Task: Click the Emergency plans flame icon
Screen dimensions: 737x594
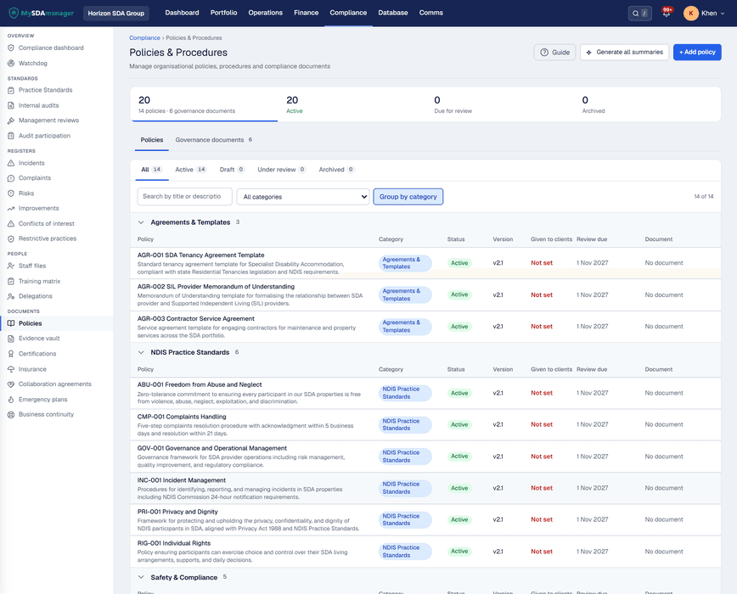Action: tap(11, 400)
